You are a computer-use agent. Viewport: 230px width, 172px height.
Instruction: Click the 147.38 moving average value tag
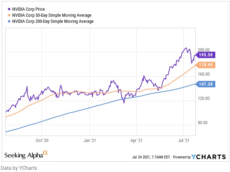(207, 84)
